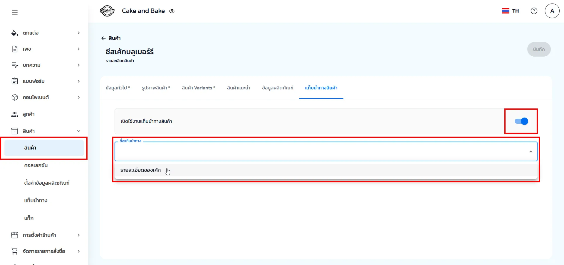Viewport: 564px width, 265px height.
Task: Click the Cake and Bake company logo
Action: point(107,11)
